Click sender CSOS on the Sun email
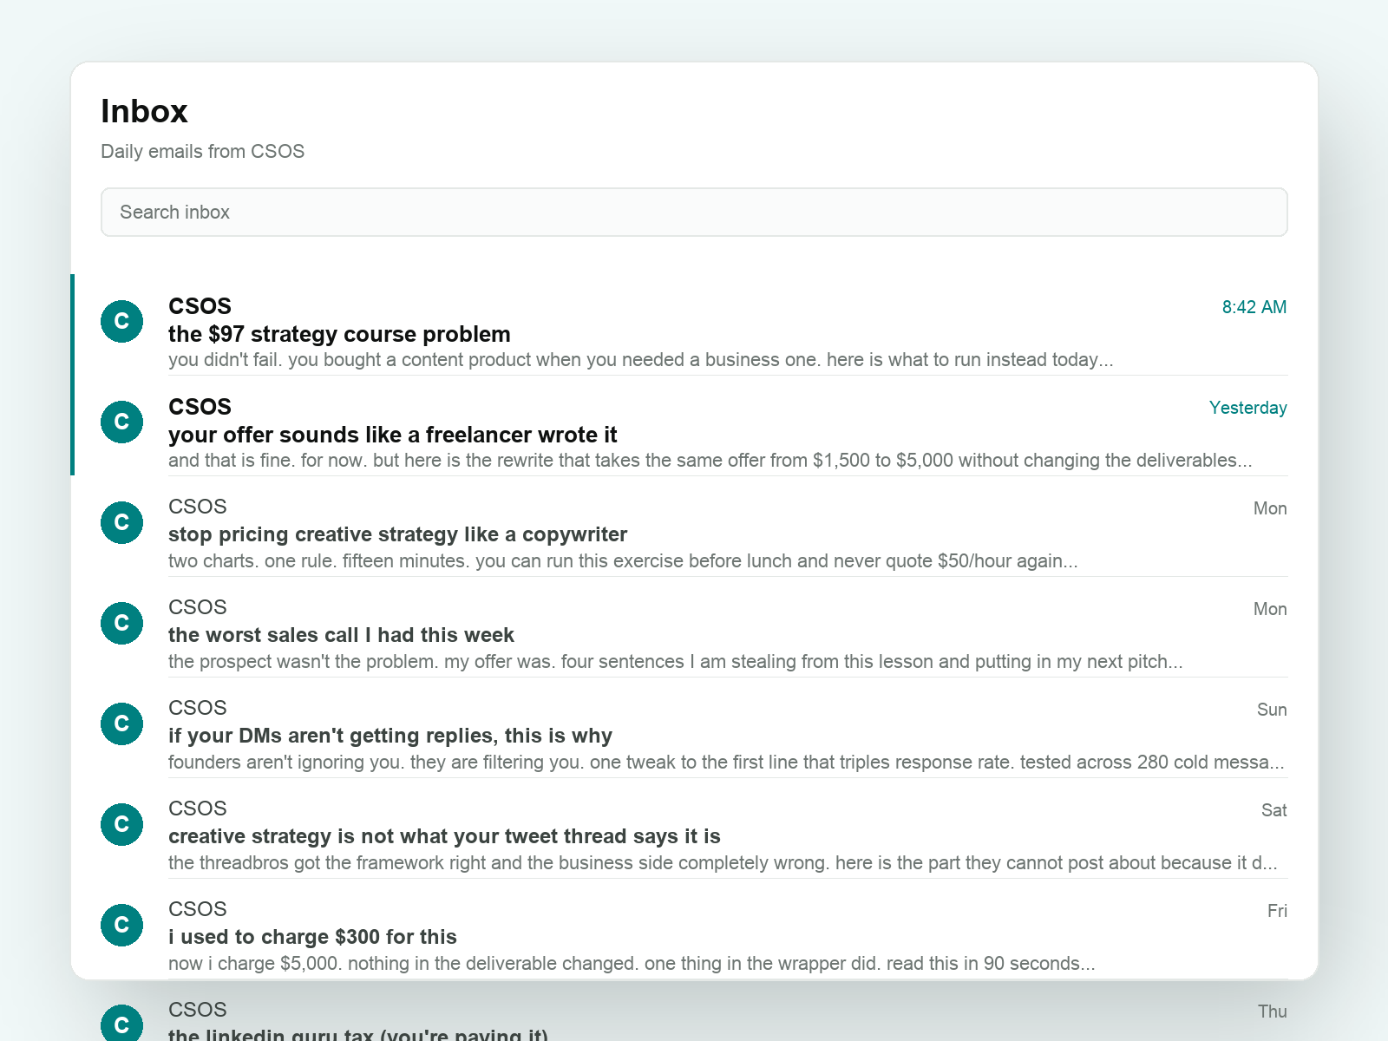Viewport: 1388px width, 1041px height. [198, 708]
